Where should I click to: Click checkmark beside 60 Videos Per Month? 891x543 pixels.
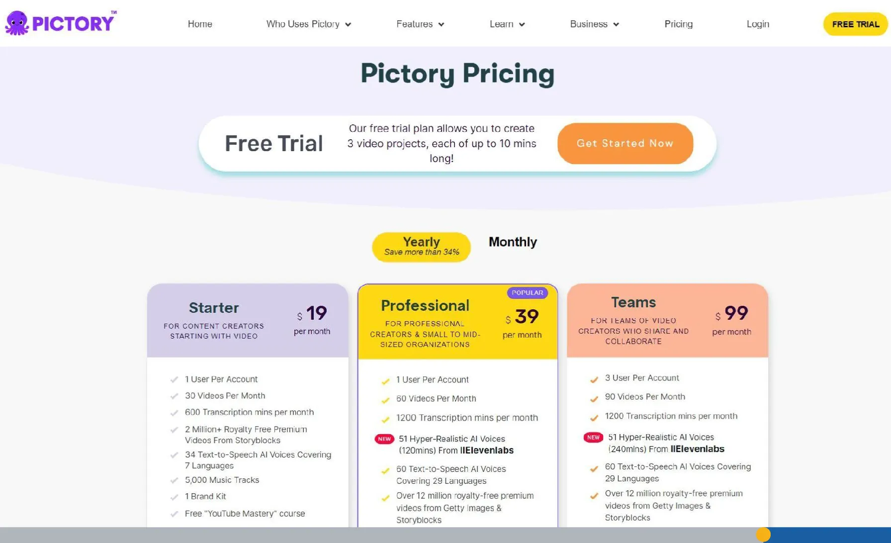tap(385, 400)
